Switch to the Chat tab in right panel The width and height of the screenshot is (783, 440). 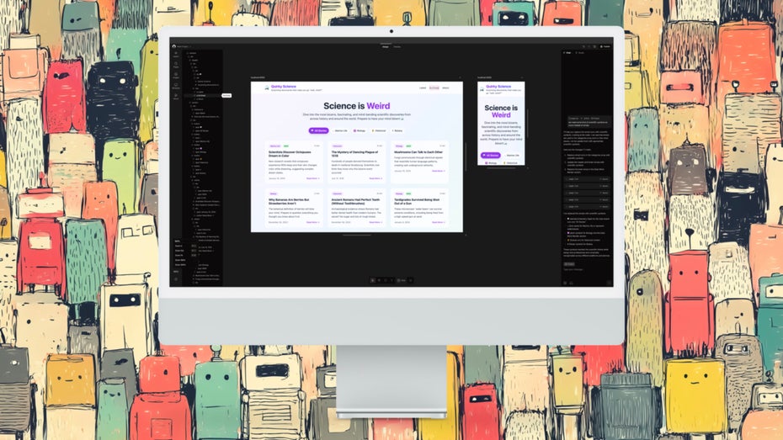point(567,53)
